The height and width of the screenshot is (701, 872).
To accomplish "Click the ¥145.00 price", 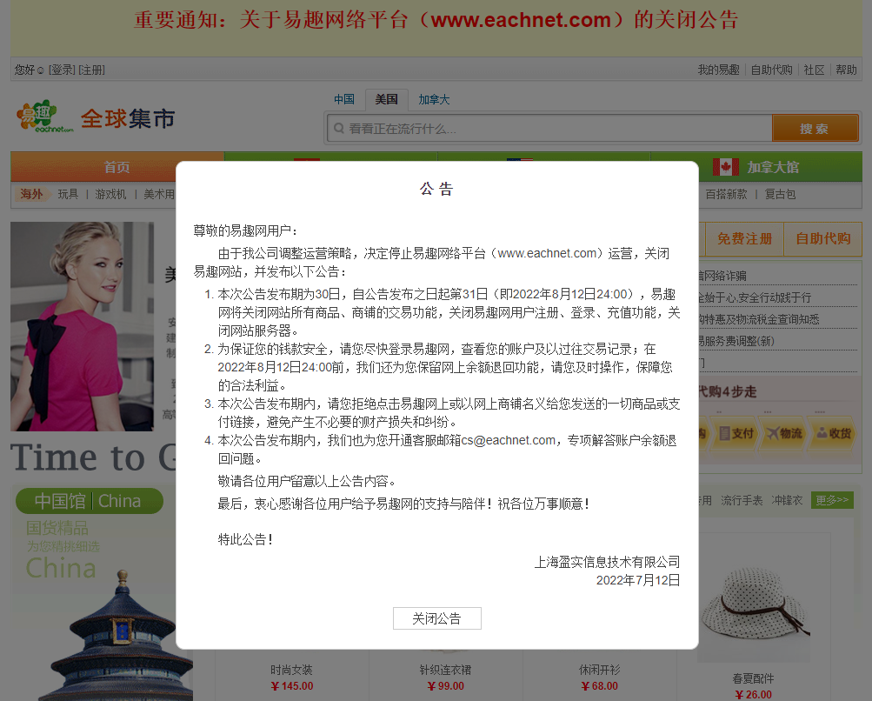I will [291, 686].
